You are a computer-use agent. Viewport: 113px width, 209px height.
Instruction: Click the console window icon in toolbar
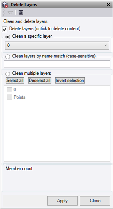point(21,13)
